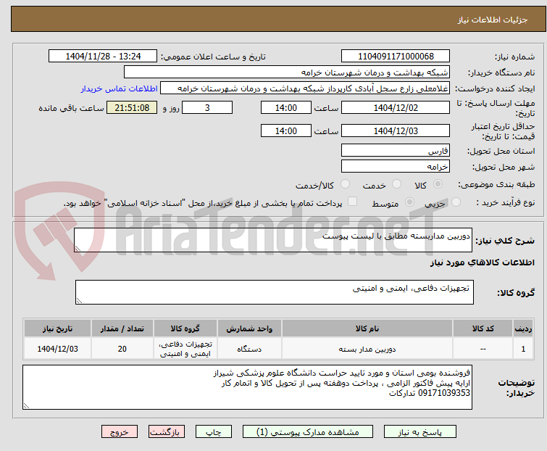547x451 pixels.
Task: Click the 'تاریخ نیاز' column header
Action: pos(57,328)
